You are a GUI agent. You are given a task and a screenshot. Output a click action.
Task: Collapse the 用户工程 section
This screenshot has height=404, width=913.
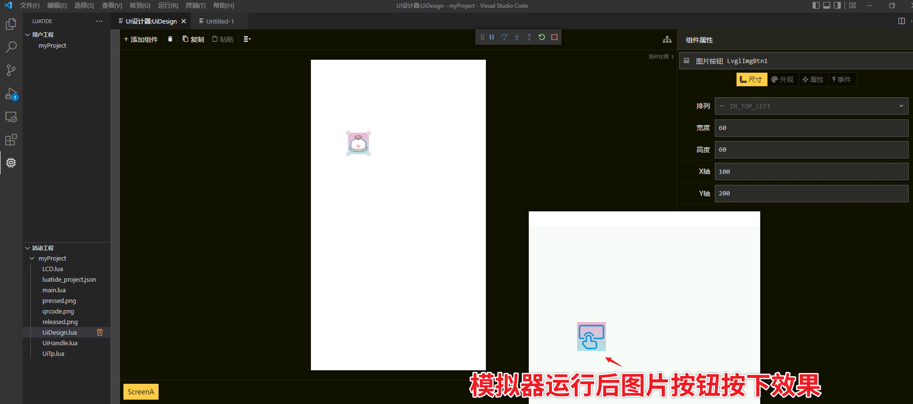tap(28, 34)
